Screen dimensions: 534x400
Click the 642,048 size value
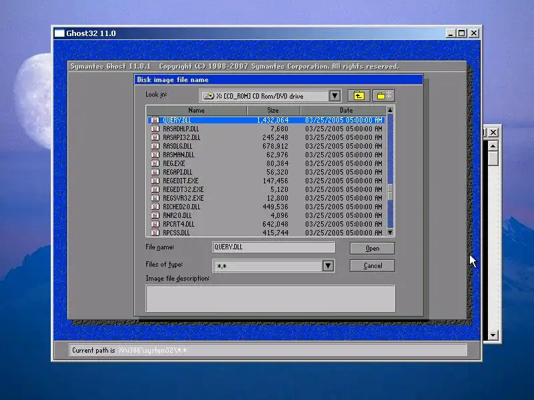pyautogui.click(x=275, y=224)
